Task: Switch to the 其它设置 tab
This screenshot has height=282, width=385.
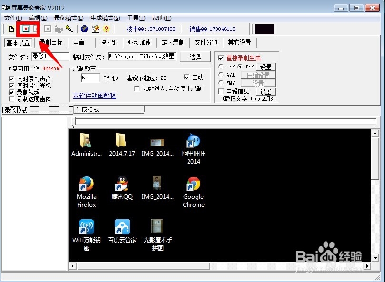Action: pos(239,42)
